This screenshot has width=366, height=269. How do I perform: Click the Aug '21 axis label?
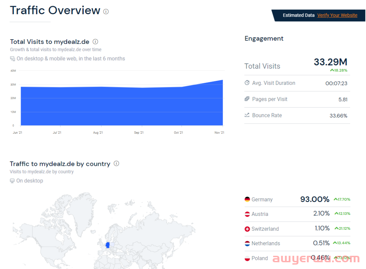click(98, 133)
